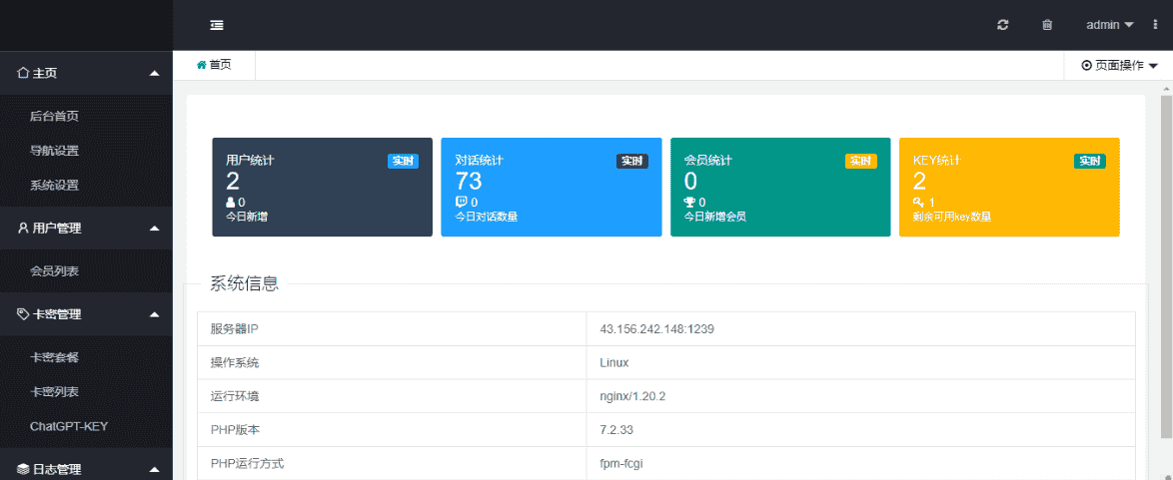This screenshot has width=1173, height=480.
Task: Click the trash clear-cache icon
Action: (1047, 25)
